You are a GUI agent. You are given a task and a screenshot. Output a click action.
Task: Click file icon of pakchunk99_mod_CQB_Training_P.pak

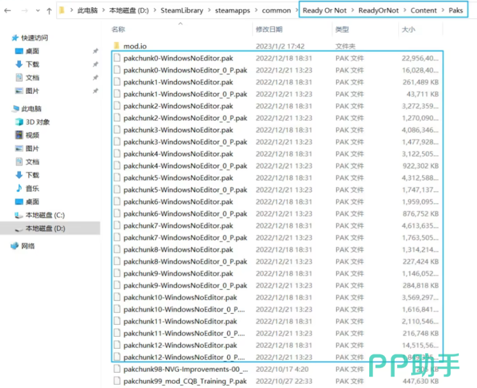pyautogui.click(x=117, y=380)
